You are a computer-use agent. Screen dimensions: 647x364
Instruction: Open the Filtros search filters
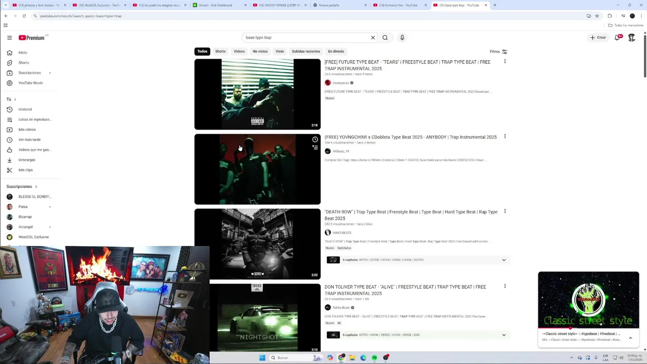click(x=498, y=52)
